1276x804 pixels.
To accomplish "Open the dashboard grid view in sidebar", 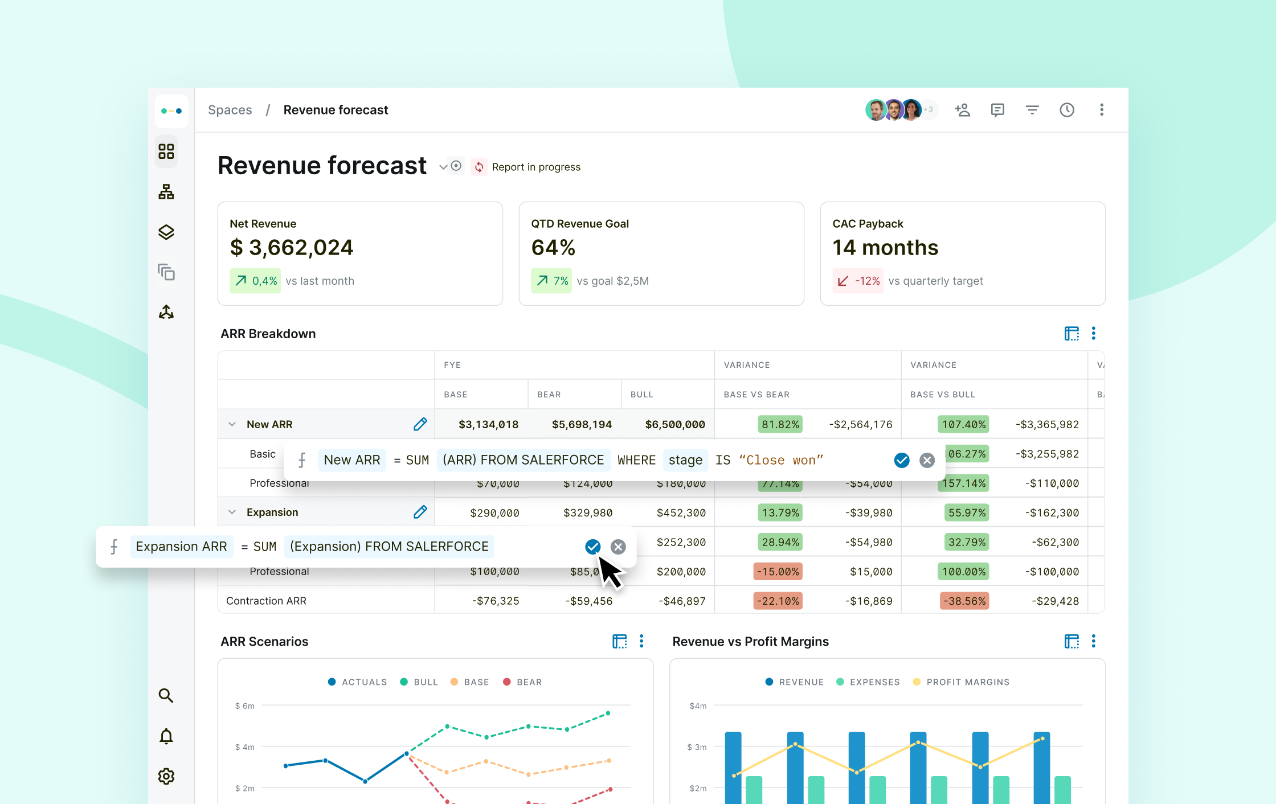I will (x=166, y=151).
